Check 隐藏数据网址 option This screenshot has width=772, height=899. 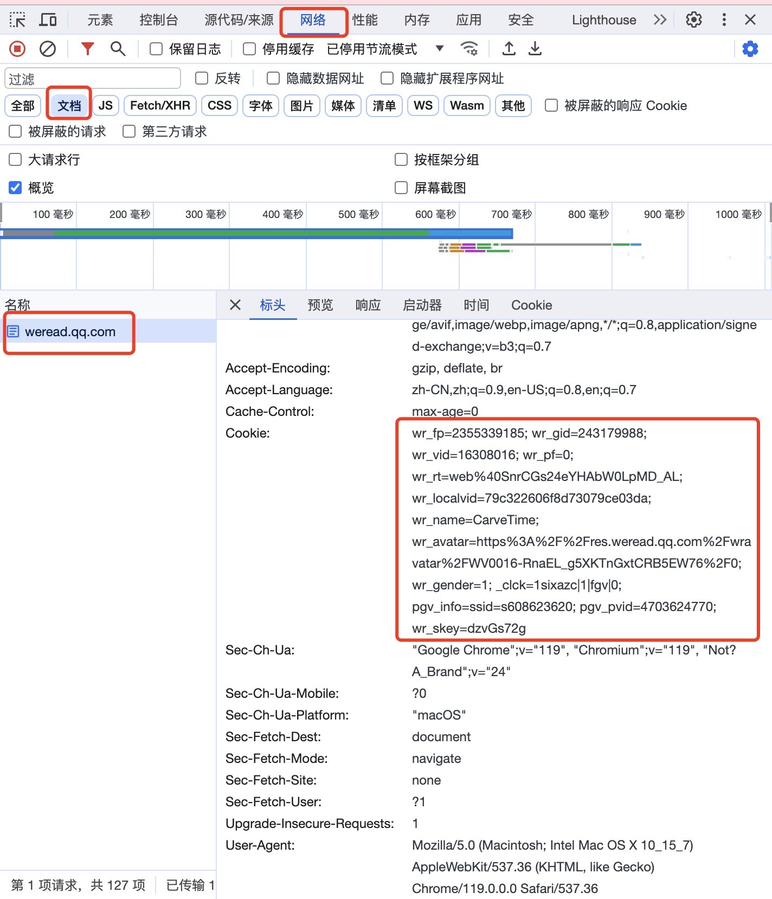tap(273, 79)
